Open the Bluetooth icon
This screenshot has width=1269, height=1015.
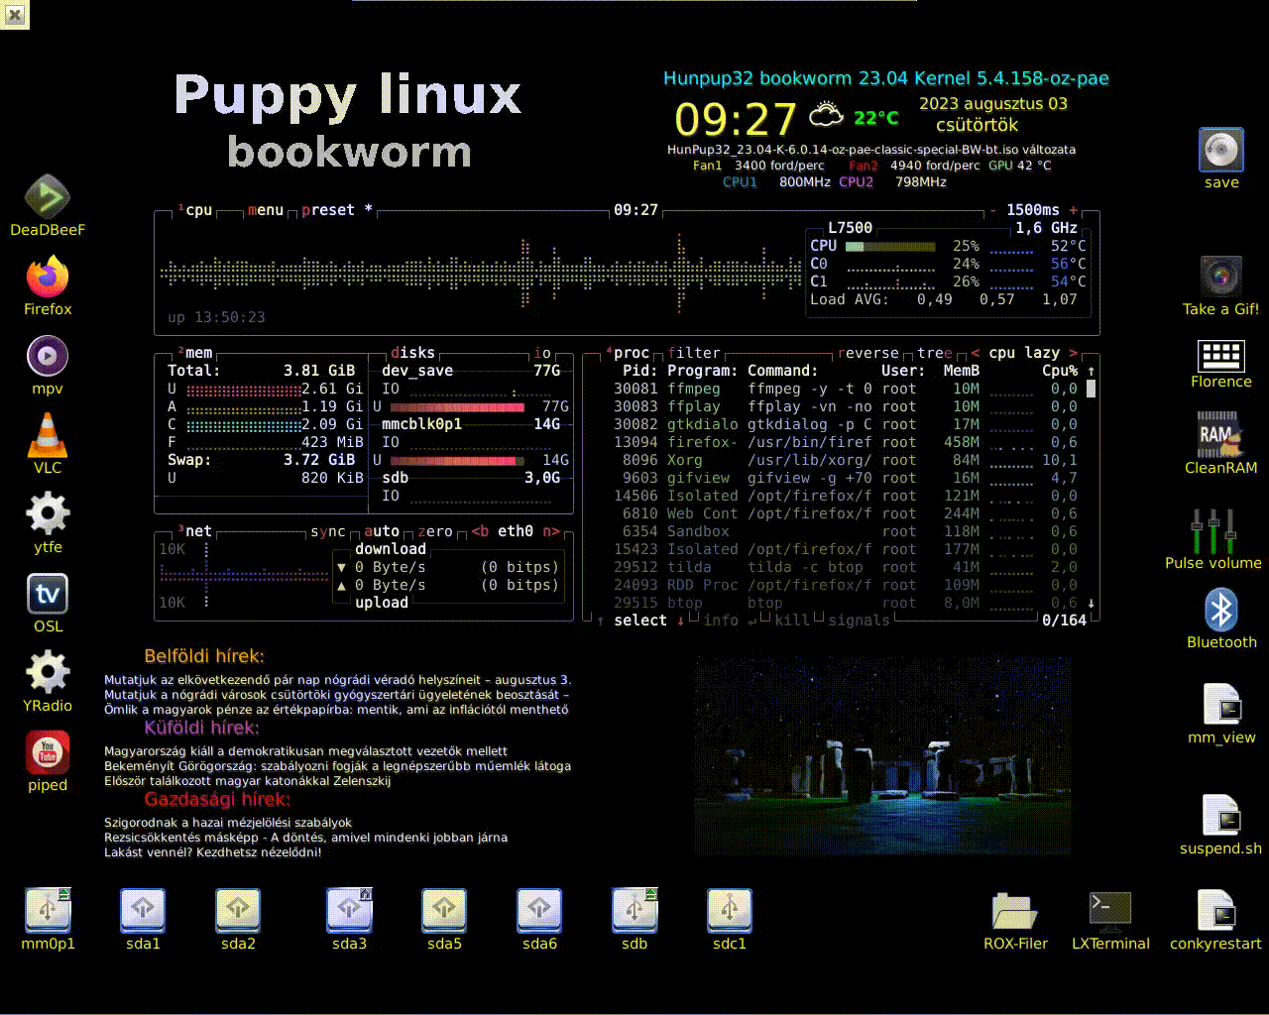coord(1221,610)
